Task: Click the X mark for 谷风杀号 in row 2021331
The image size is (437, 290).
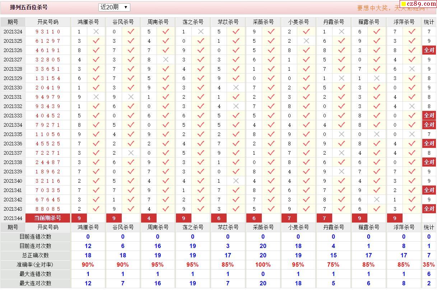Action: tap(131, 97)
